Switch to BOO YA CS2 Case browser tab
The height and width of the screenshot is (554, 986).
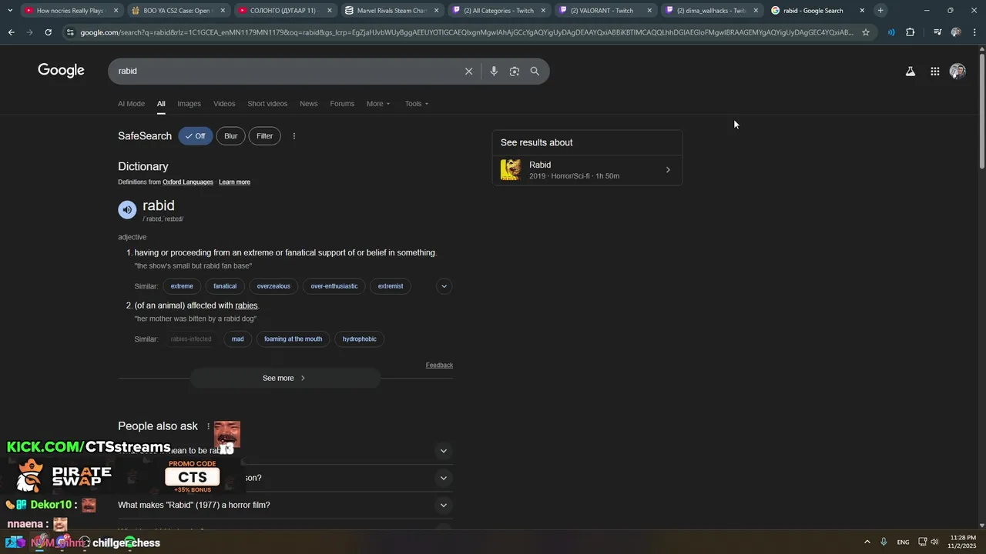coord(179,11)
